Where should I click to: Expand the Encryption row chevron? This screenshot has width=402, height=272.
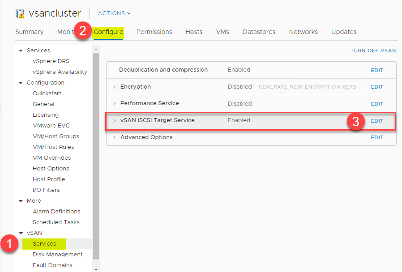115,87
